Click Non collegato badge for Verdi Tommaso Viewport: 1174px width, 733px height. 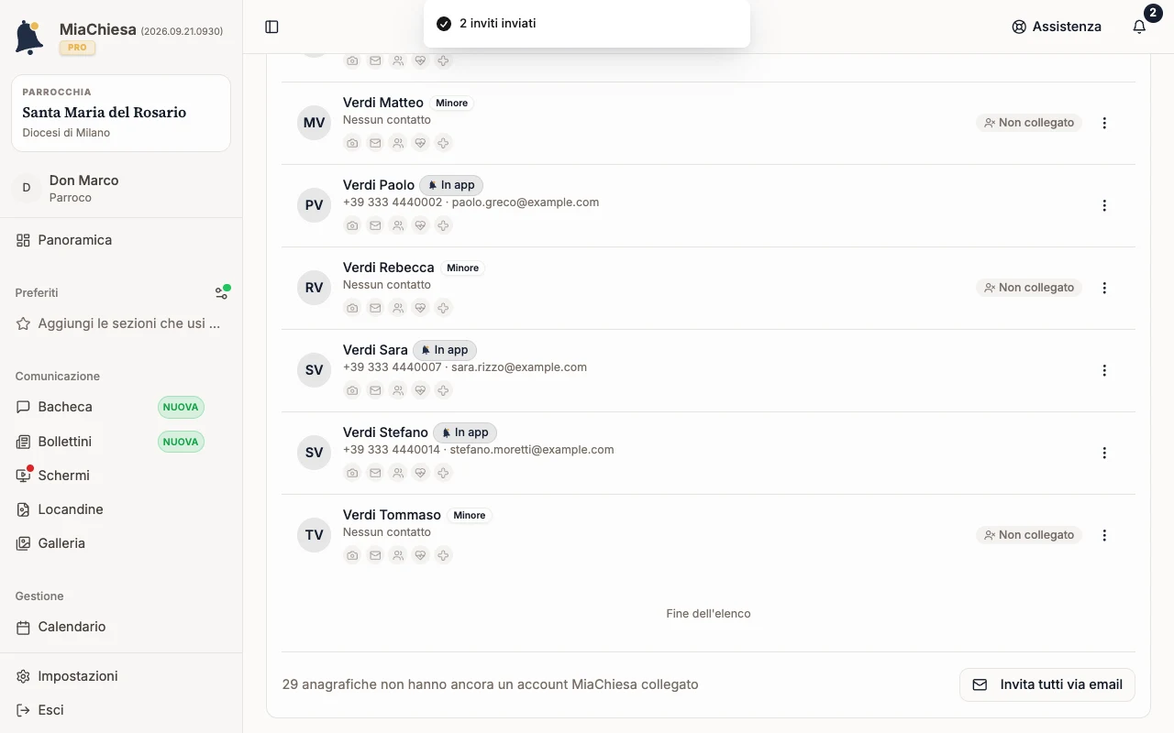click(x=1029, y=535)
